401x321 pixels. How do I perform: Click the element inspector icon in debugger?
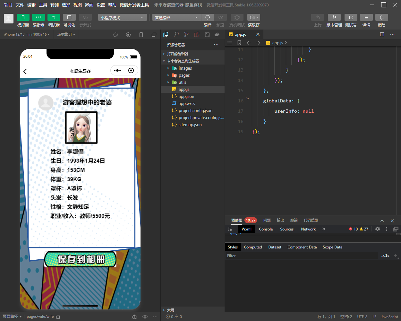(230, 229)
